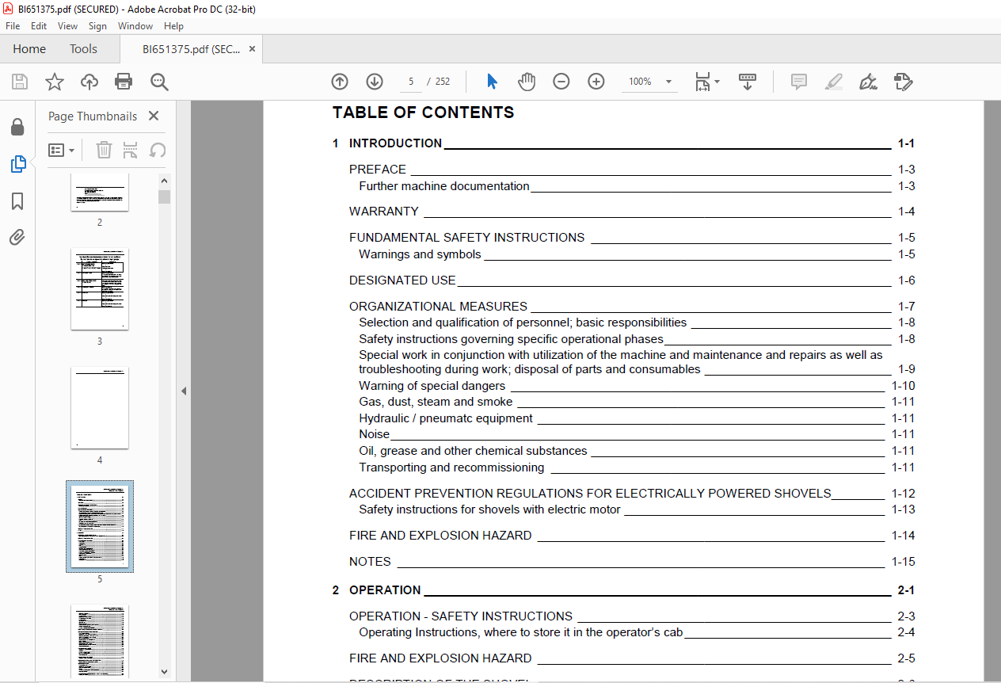Screen dimensions: 1001x683
Task: Click the Save file icon
Action: tap(20, 82)
